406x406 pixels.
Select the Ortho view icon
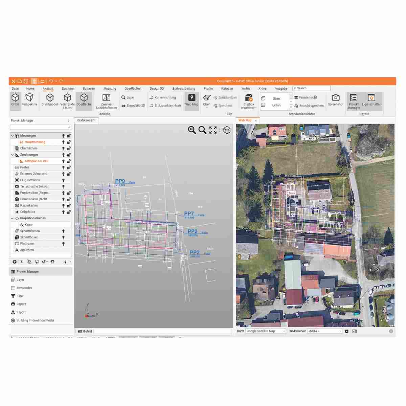tap(15, 98)
